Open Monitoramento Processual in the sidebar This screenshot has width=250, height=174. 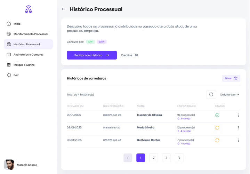[x=31, y=34]
